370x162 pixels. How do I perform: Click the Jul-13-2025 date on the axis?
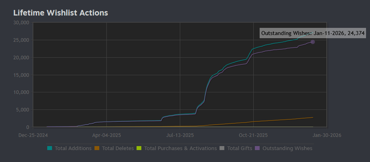pos(180,135)
